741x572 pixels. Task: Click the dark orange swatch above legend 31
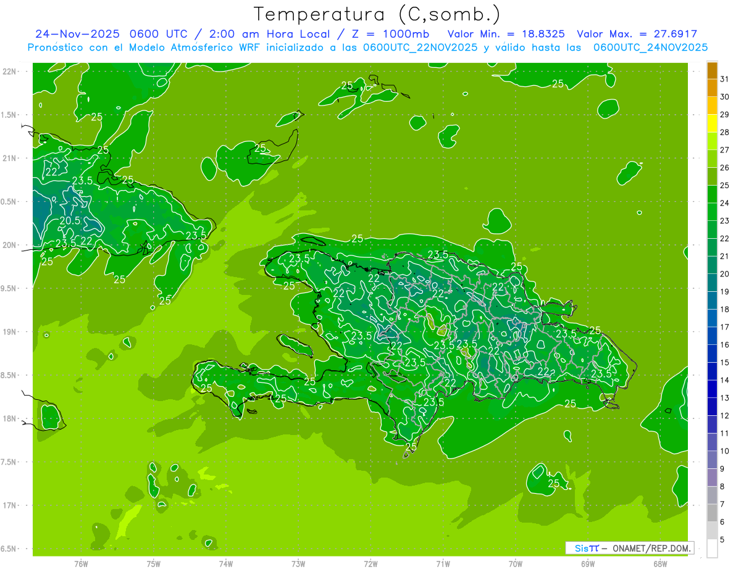[712, 70]
